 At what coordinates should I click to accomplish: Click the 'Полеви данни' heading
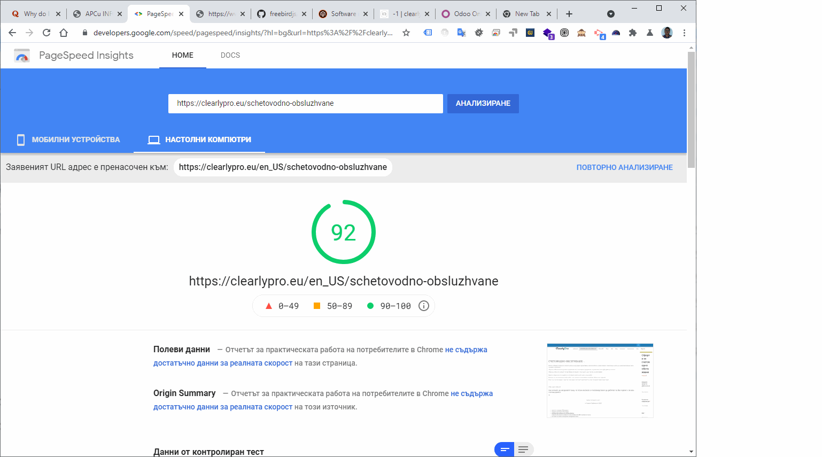(x=182, y=350)
